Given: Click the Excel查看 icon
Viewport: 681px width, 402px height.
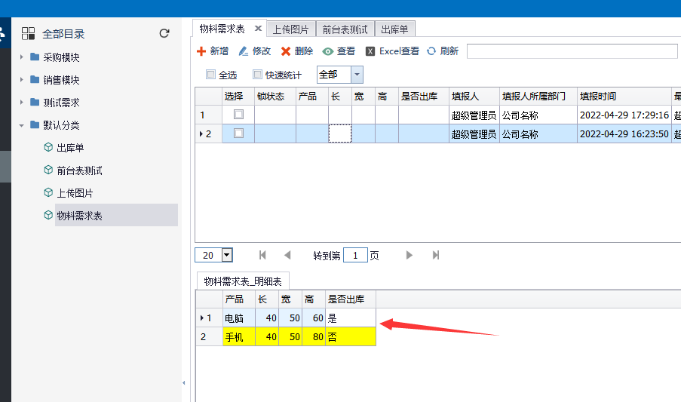Looking at the screenshot, I should (370, 51).
